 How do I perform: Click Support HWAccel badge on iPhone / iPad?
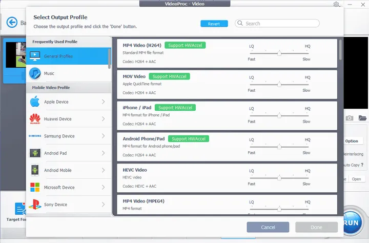point(175,108)
